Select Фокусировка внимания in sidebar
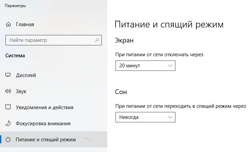Image resolution: width=249 pixels, height=152 pixels. point(43,124)
